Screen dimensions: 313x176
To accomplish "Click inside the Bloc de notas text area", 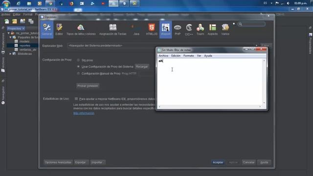I will coord(210,82).
